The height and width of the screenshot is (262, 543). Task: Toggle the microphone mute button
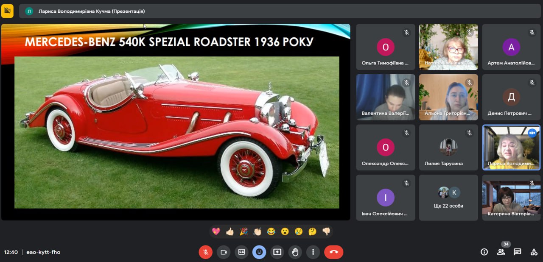205,252
